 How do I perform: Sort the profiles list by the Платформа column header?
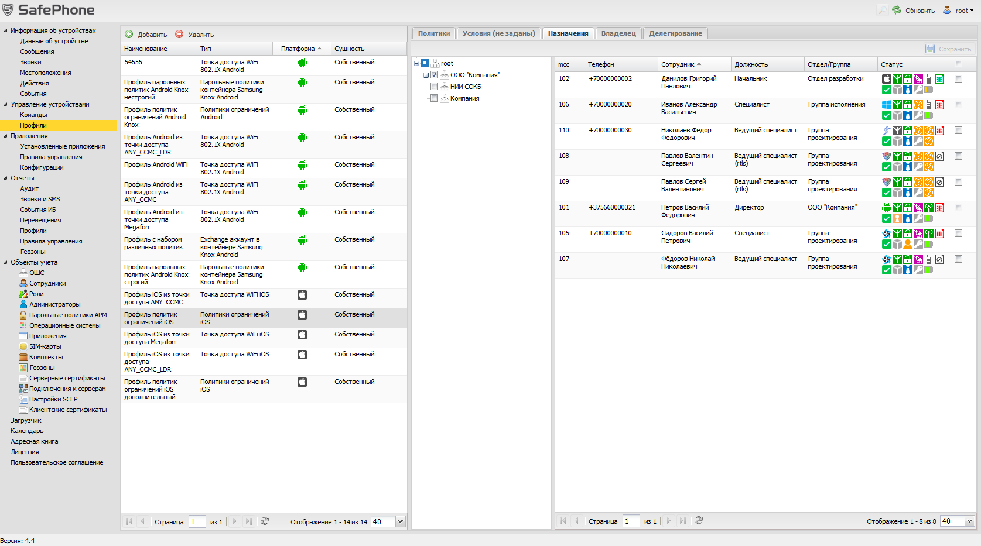[x=301, y=49]
